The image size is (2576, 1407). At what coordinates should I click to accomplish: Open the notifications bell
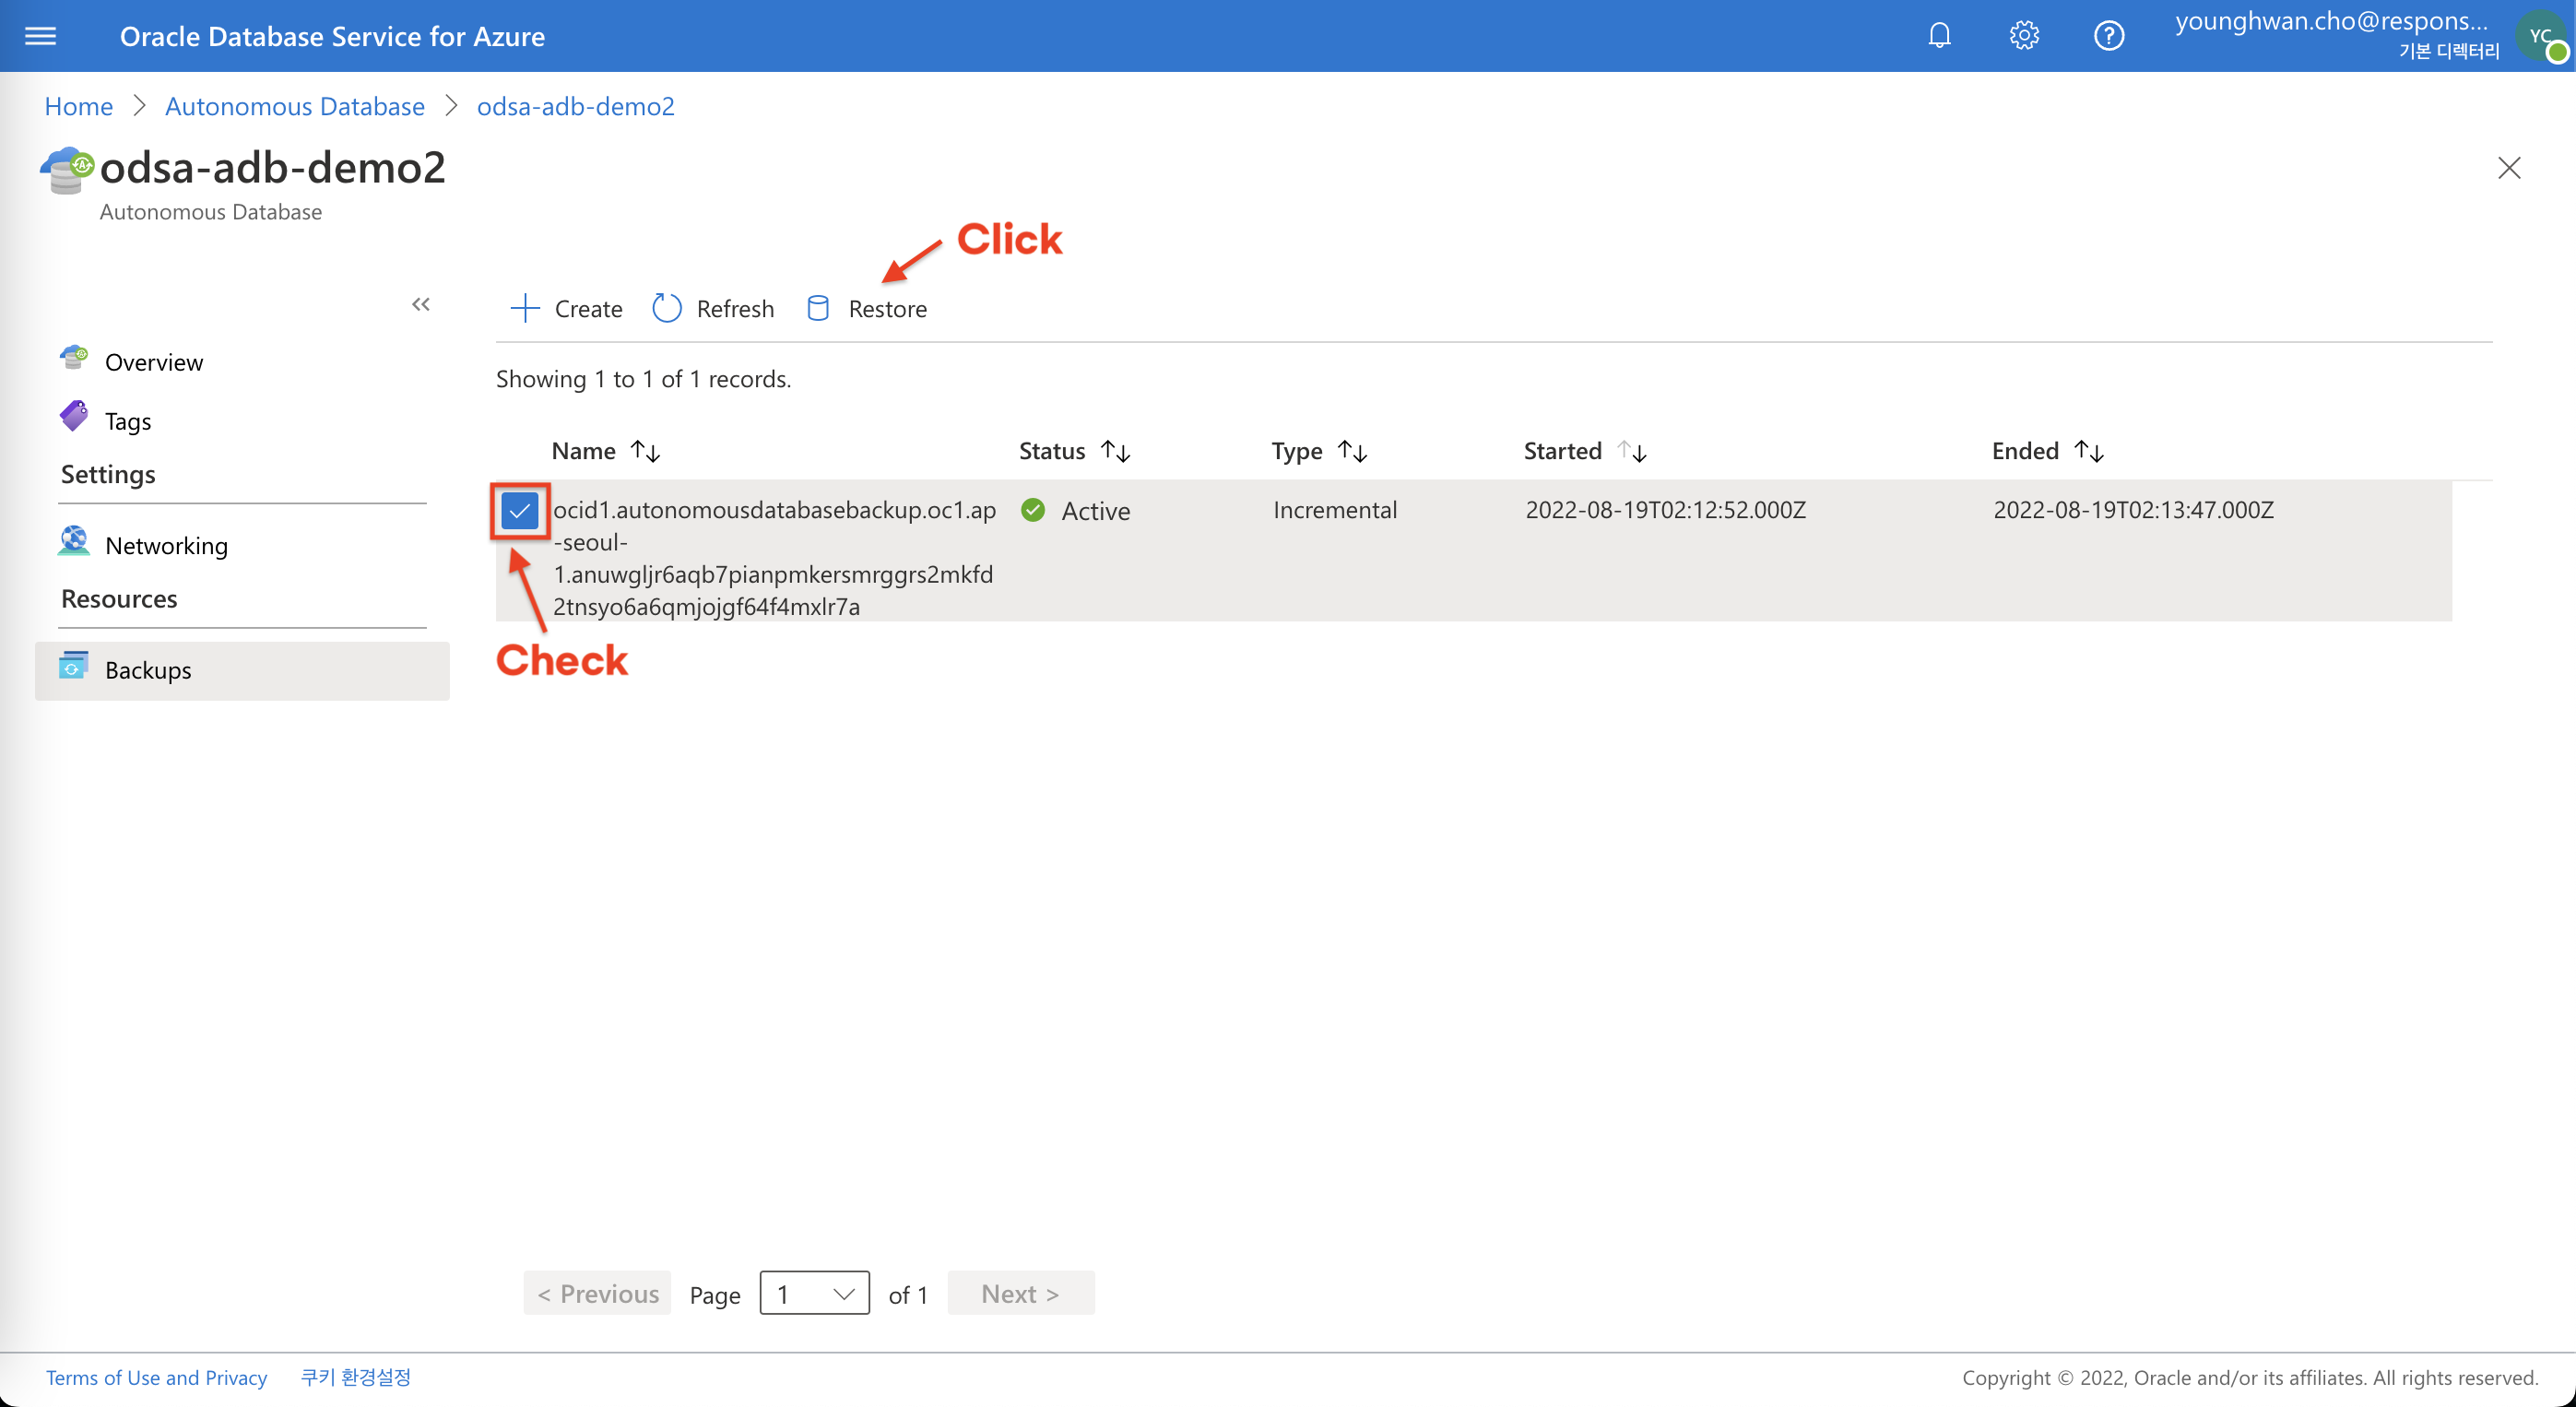click(x=1939, y=36)
